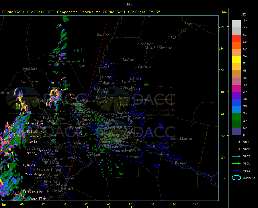This screenshot has width=258, height=208.
Task: Click the Villavicencio map label
Action: coord(64,61)
